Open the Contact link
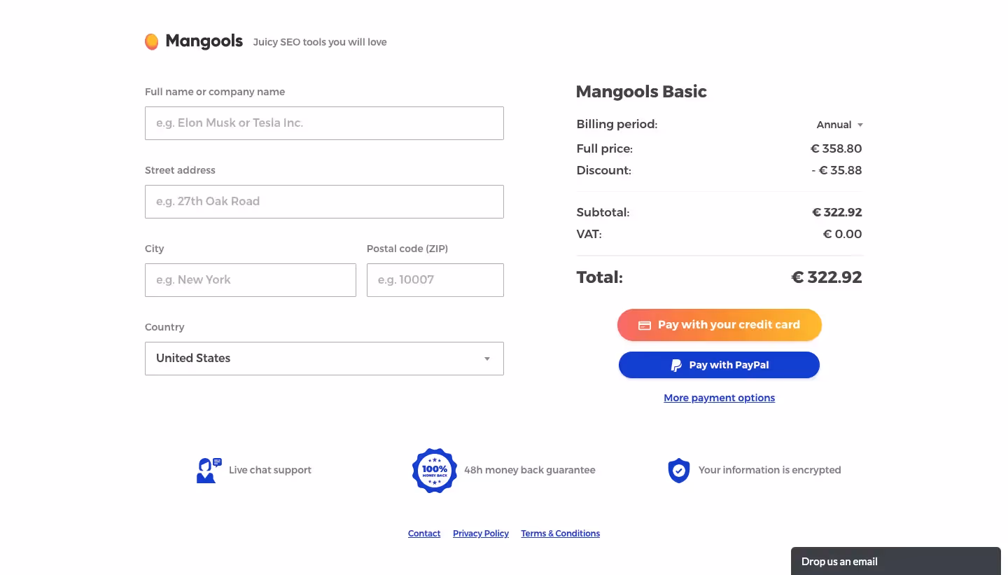 pyautogui.click(x=423, y=533)
